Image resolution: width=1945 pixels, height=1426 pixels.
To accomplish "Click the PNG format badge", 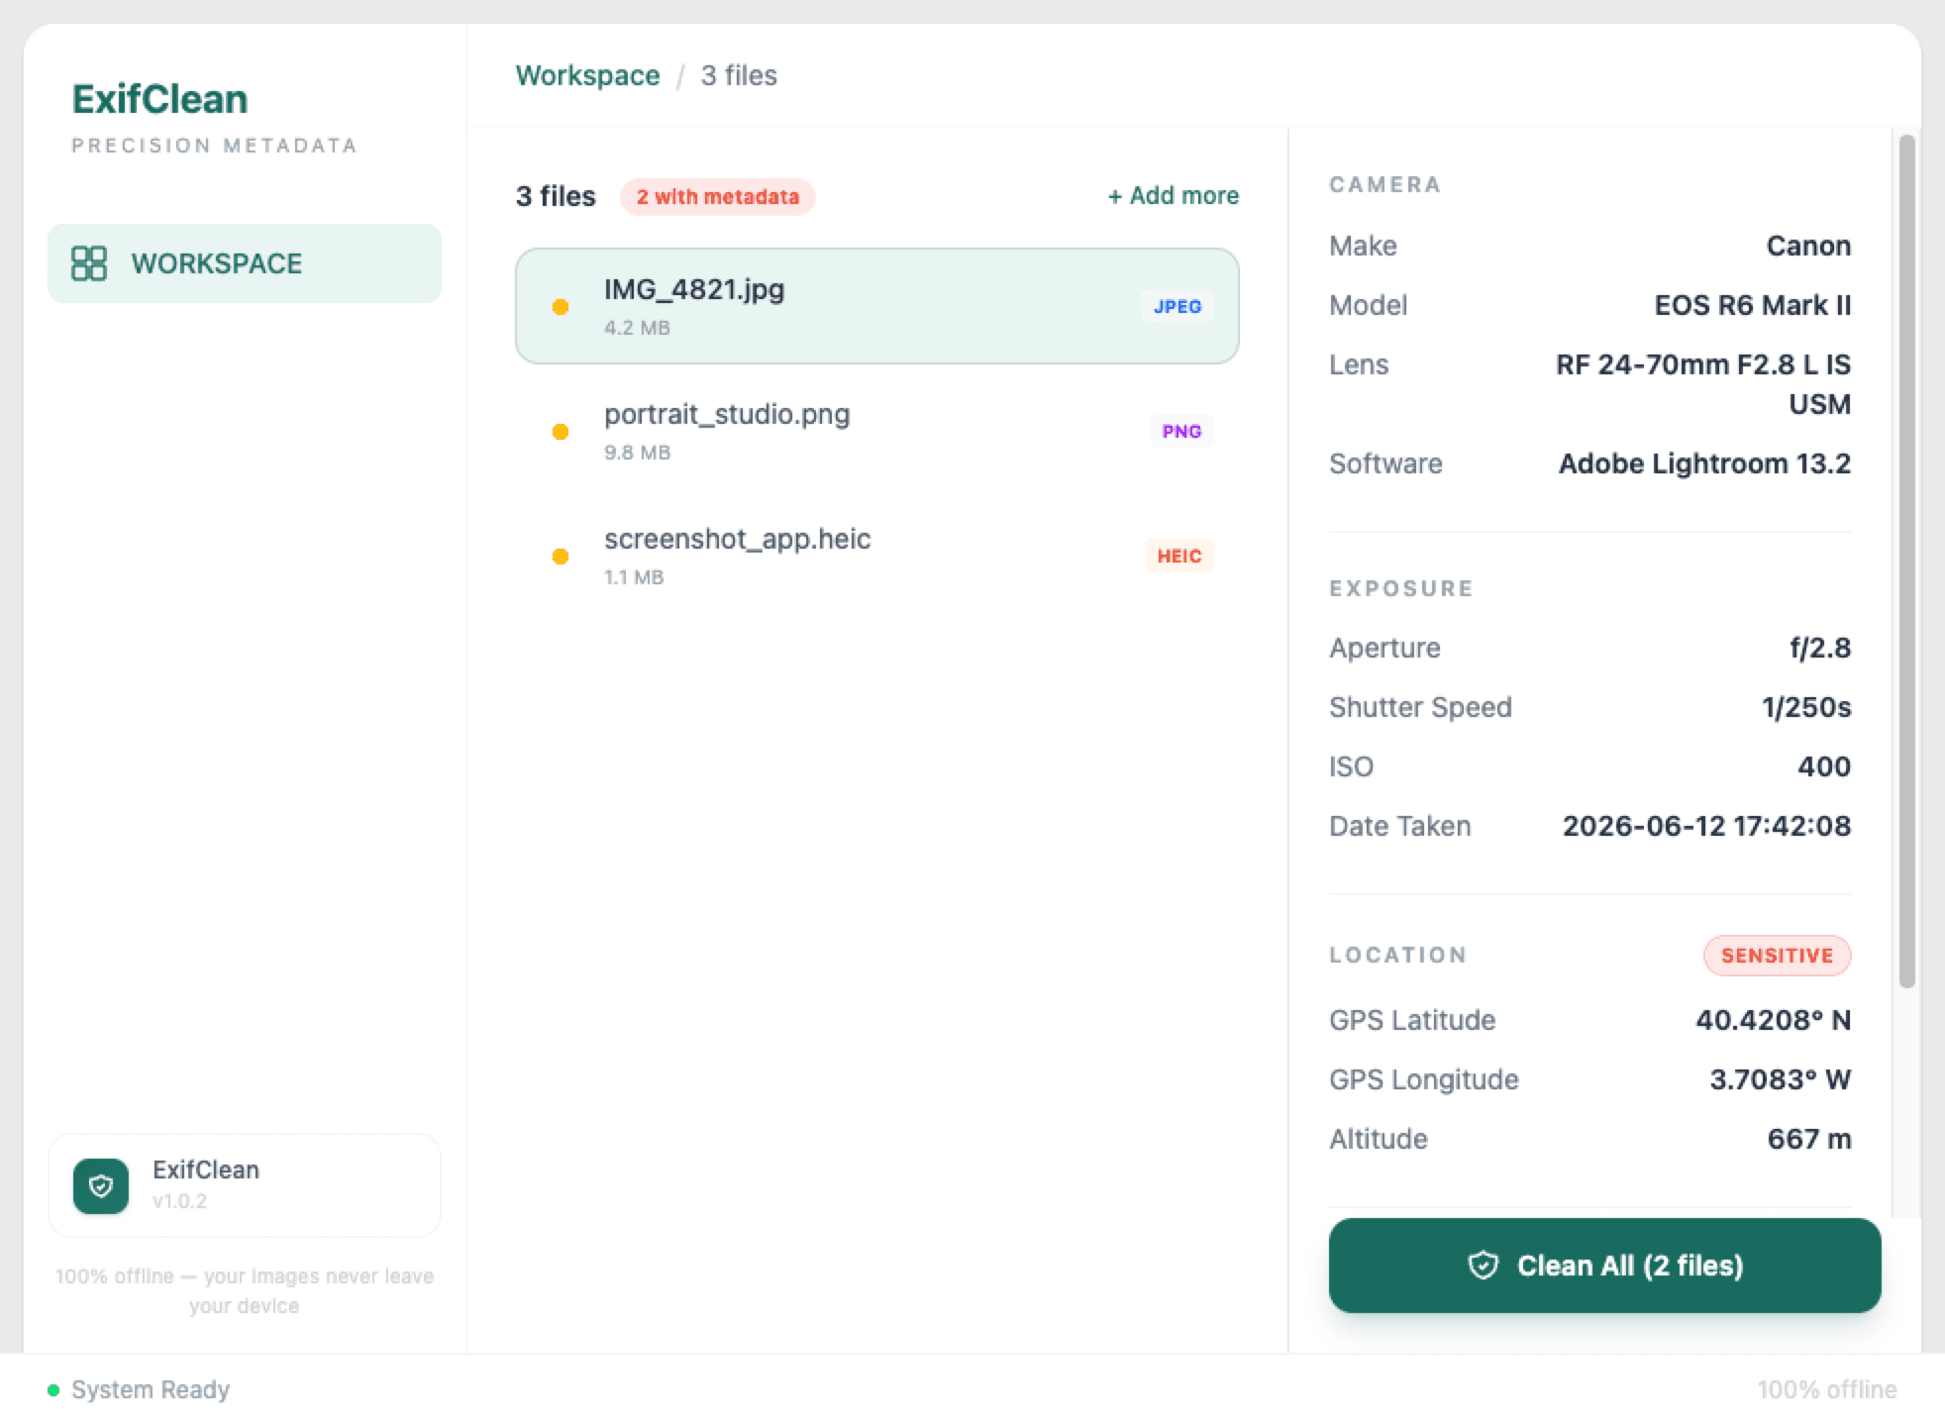I will [x=1181, y=432].
